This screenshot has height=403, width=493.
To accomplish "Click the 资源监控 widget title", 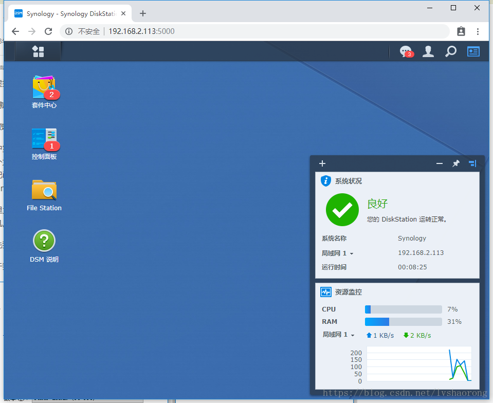I will (x=349, y=292).
